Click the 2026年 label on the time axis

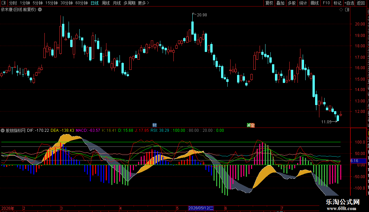[8, 208]
